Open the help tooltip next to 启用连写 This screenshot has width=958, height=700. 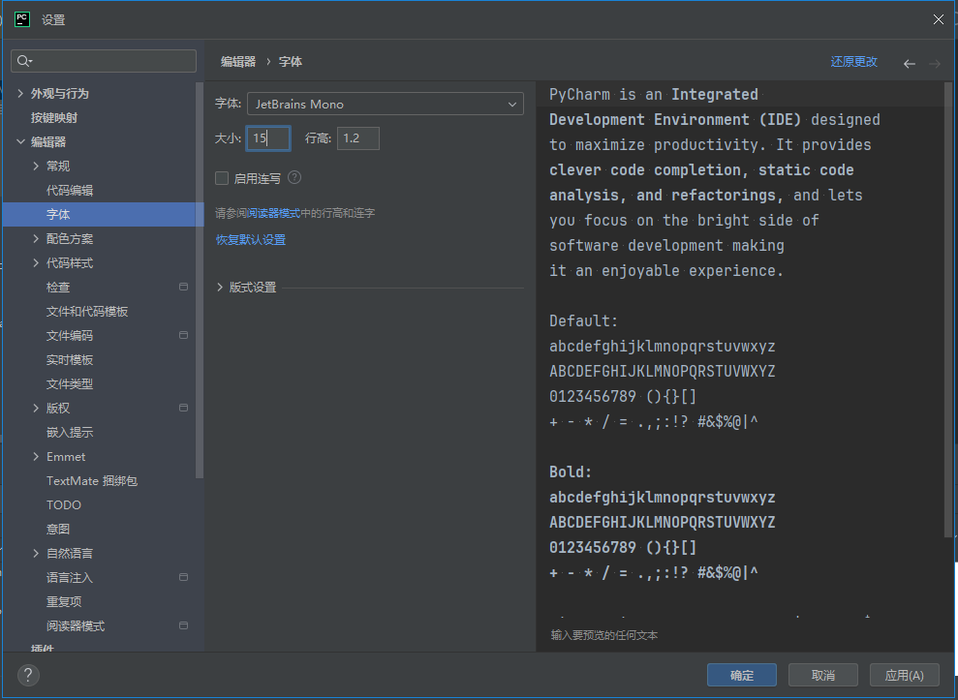point(294,178)
